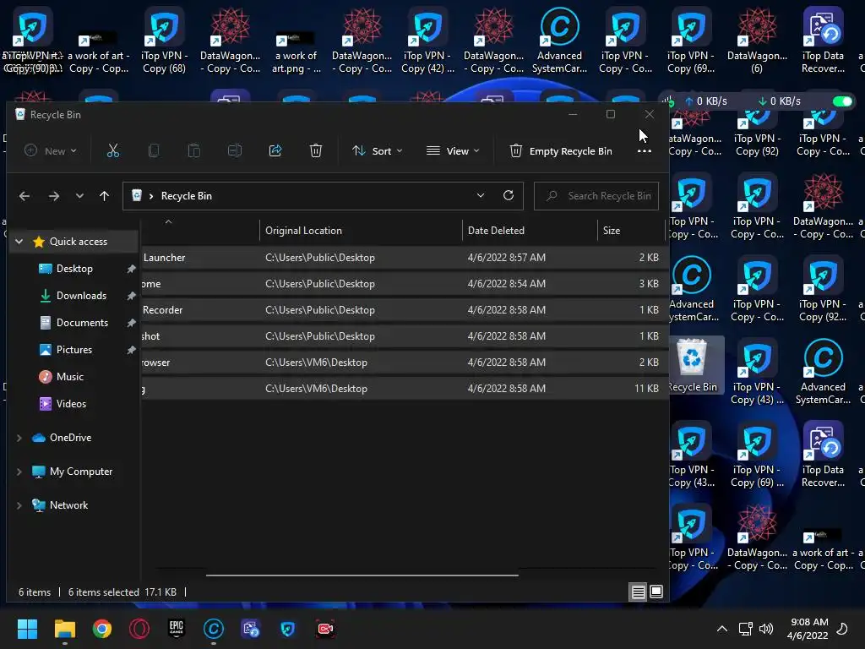This screenshot has height=649, width=865.
Task: Select the Launcher row deleted 8:57 AM
Action: [405, 258]
